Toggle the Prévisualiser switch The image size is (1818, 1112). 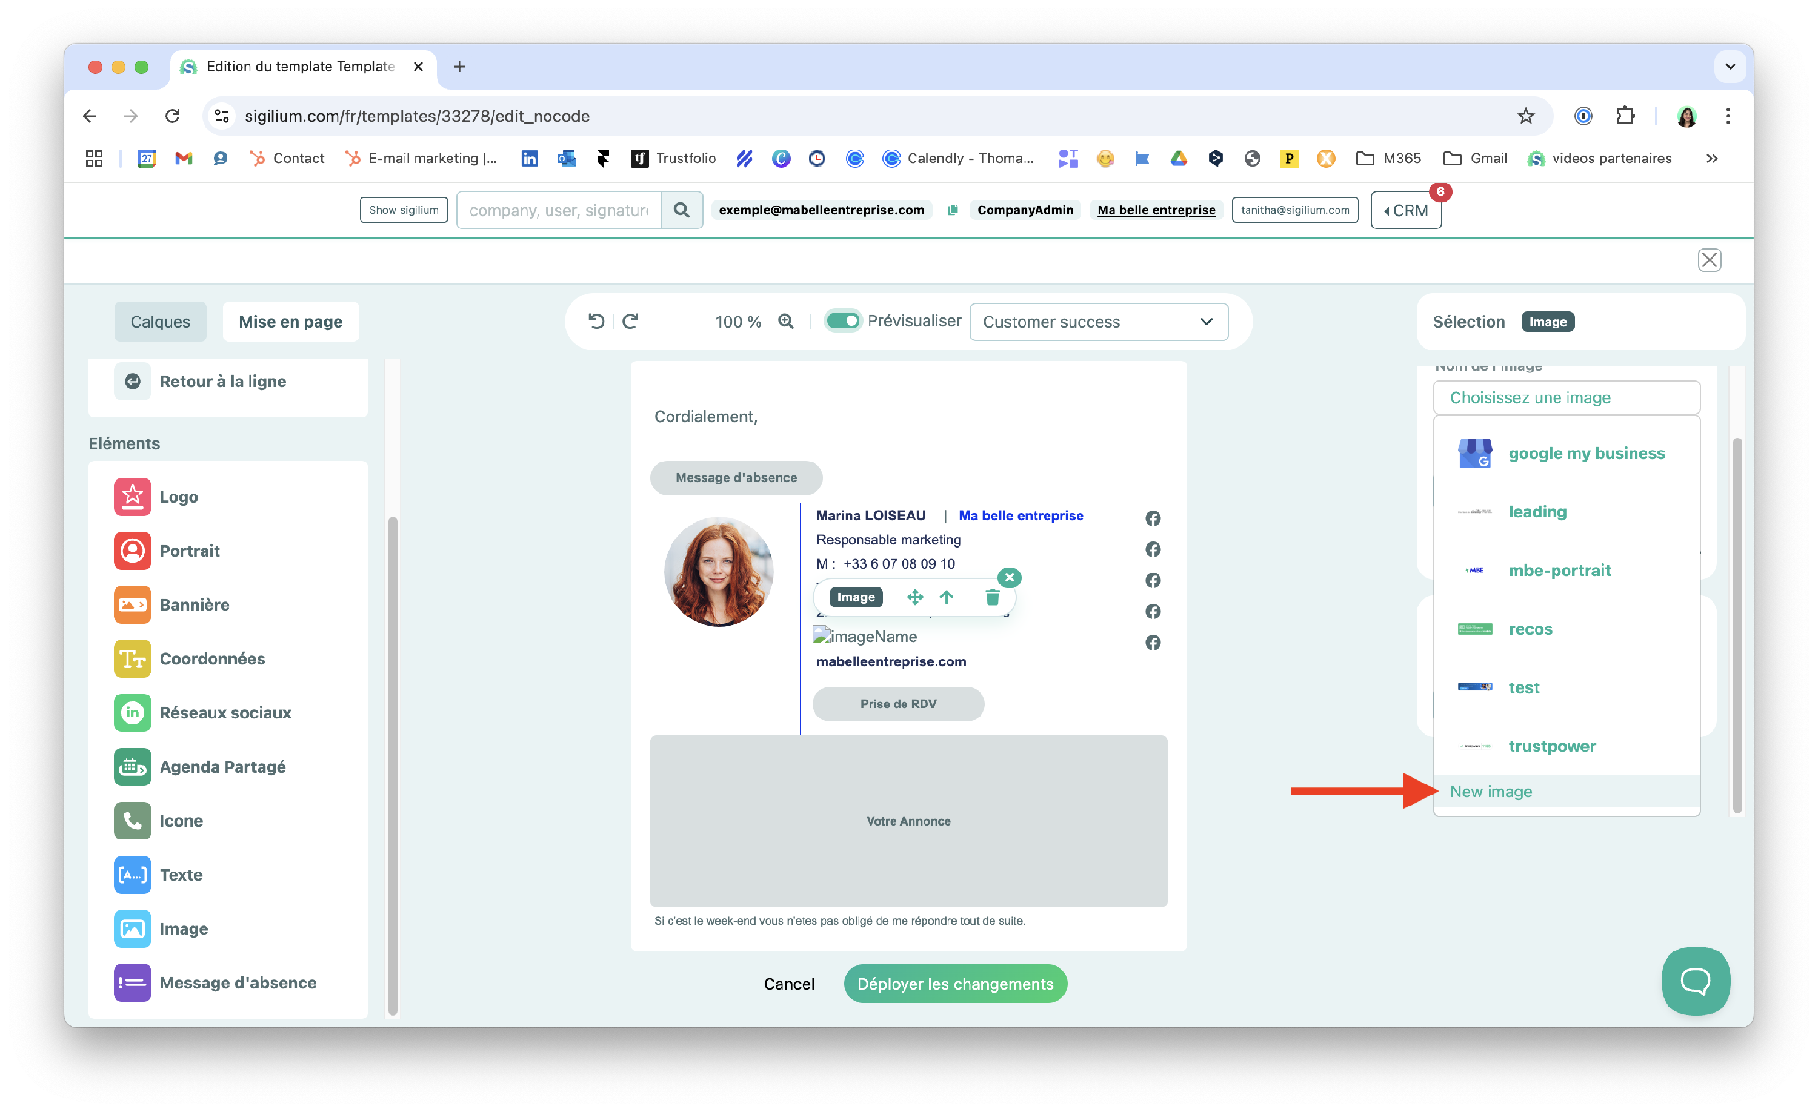(842, 321)
